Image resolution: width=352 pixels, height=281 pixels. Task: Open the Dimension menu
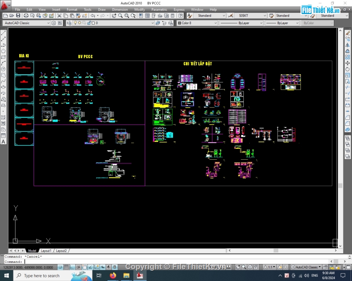coord(120,9)
